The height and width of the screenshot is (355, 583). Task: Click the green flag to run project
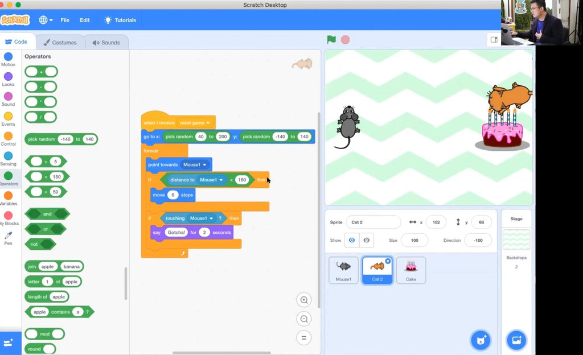tap(331, 39)
